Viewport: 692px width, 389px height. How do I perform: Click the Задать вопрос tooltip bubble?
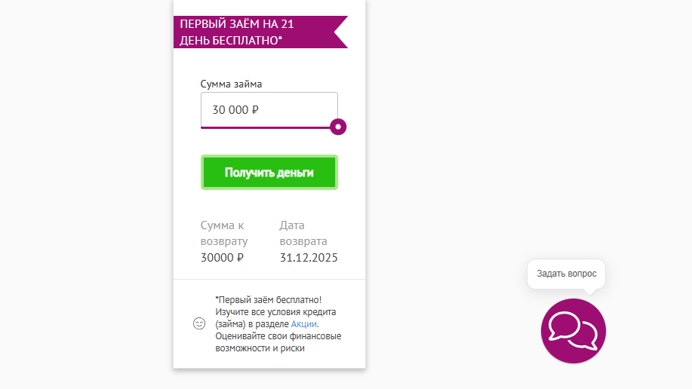pyautogui.click(x=566, y=274)
